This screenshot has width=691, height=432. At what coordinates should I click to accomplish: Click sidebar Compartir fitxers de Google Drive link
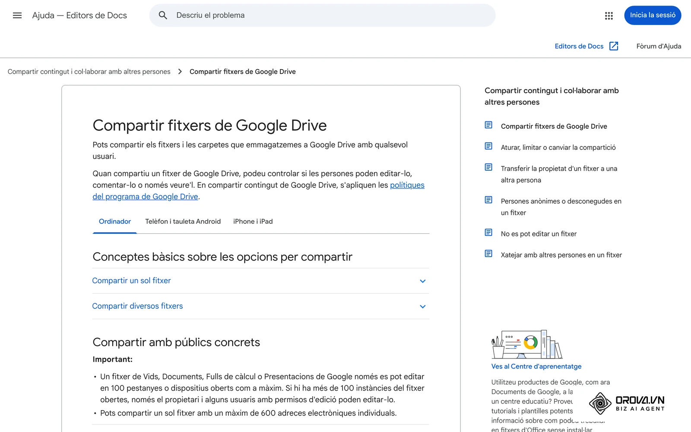554,126
